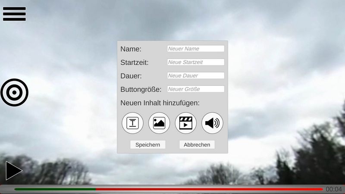Cancel with the Abbrechen button

point(197,145)
